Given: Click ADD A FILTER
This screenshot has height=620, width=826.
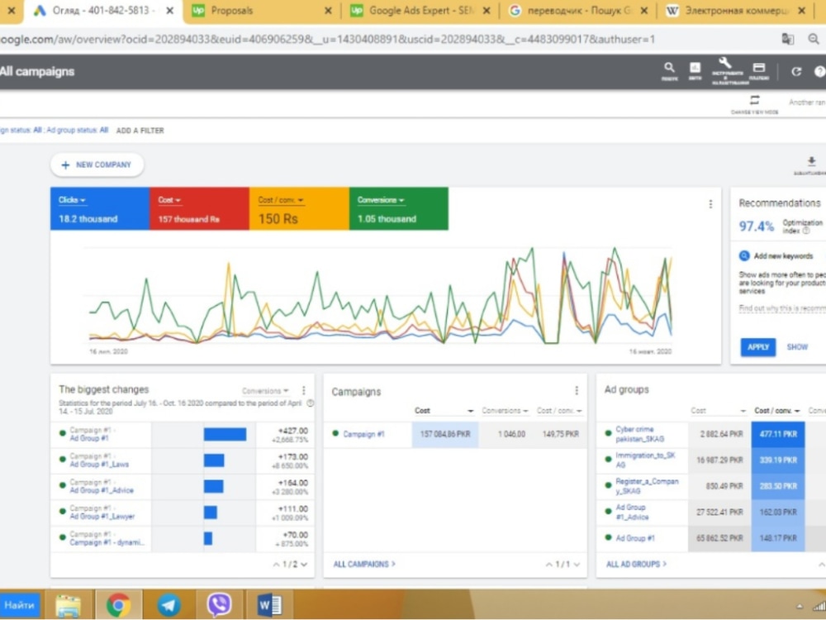Looking at the screenshot, I should click(140, 131).
